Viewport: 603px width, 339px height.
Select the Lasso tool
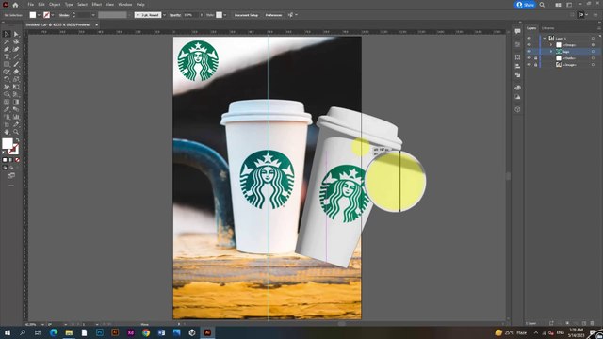[16, 41]
